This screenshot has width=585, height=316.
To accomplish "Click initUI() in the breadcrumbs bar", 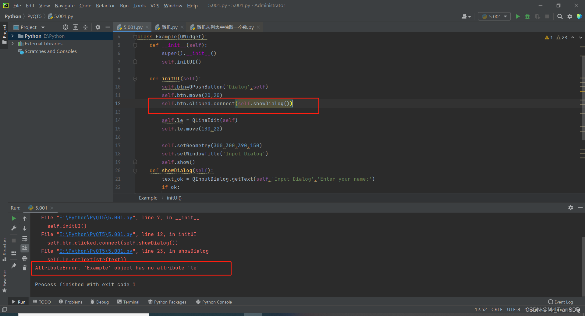I will click(174, 198).
